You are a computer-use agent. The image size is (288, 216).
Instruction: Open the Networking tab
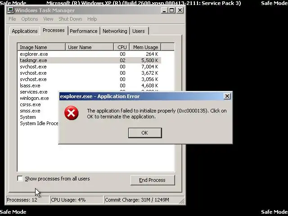click(x=115, y=31)
